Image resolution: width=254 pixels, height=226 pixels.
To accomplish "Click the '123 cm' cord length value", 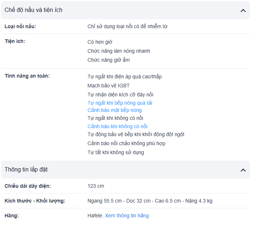I will [96, 186].
